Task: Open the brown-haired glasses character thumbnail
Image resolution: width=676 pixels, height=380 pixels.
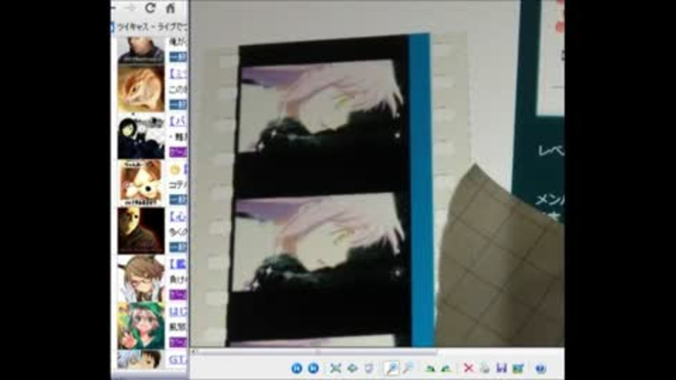Action: tap(141, 278)
